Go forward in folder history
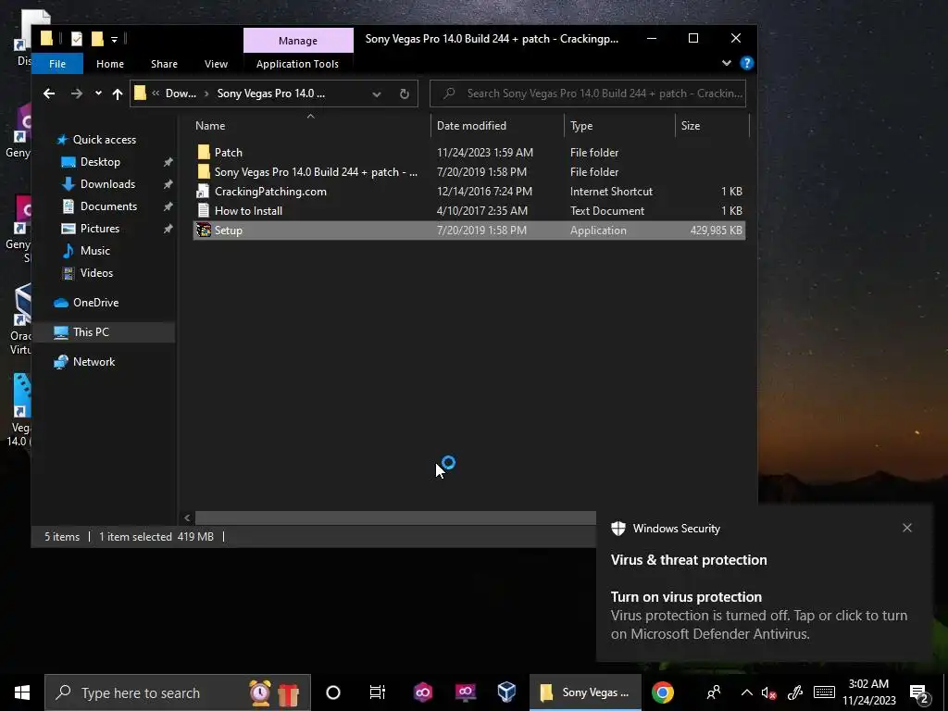Viewport: 948px width, 711px height. (x=76, y=94)
